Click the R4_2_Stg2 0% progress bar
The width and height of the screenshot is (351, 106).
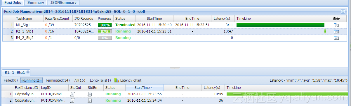tap(105, 38)
